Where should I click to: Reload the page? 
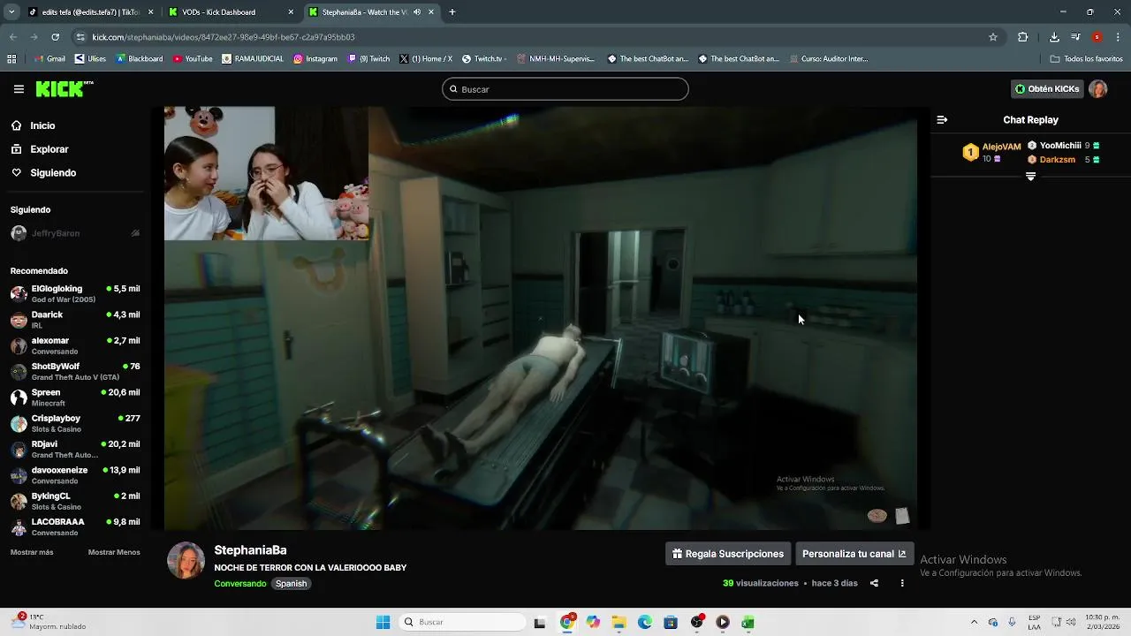click(55, 37)
